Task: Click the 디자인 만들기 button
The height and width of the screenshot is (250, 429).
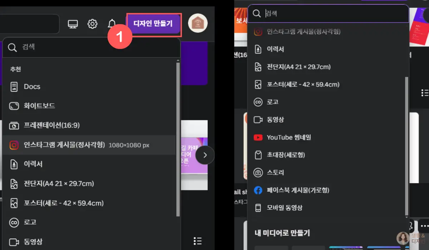Action: (x=154, y=24)
